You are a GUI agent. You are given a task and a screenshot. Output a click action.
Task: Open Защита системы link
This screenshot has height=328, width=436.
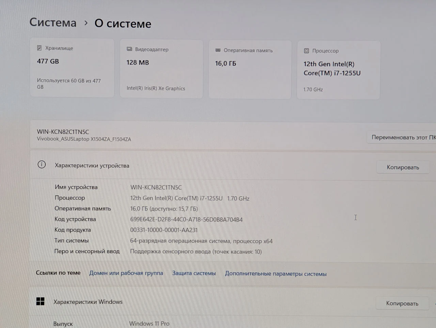click(x=194, y=273)
